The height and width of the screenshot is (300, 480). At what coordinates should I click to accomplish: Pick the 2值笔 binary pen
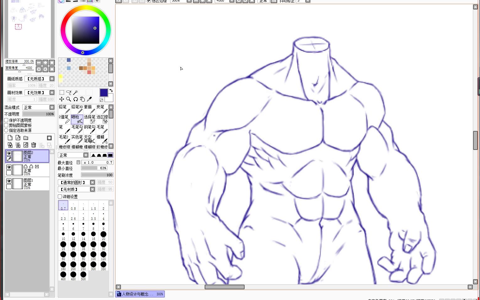pyautogui.click(x=64, y=119)
